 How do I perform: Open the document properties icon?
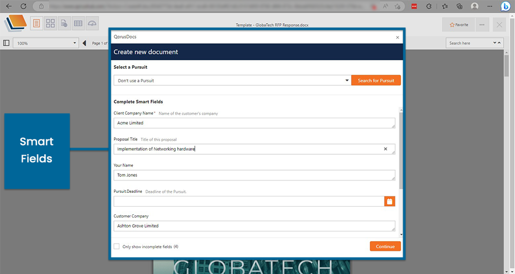coord(64,23)
